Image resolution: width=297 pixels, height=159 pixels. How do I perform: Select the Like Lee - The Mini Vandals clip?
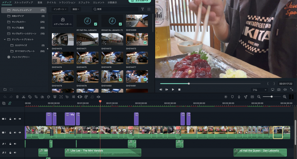click(103, 153)
